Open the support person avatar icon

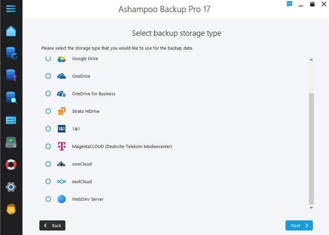(x=11, y=209)
